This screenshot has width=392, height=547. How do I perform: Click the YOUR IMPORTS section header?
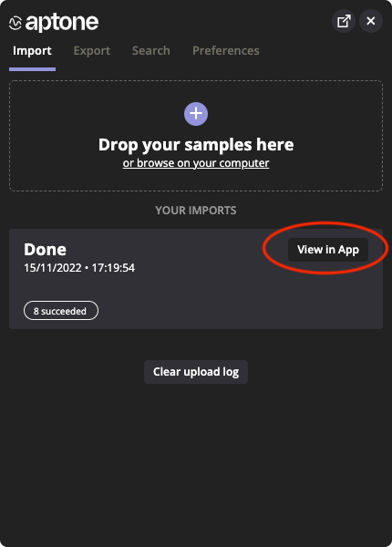tap(196, 211)
